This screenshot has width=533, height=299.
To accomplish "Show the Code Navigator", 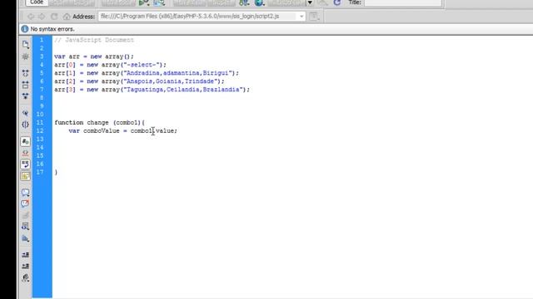I will 26,56.
